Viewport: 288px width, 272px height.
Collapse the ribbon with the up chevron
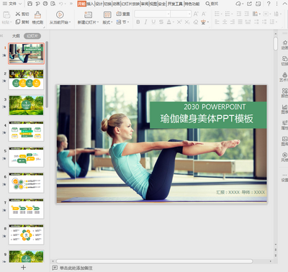coord(284,4)
